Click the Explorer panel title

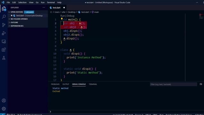click(15, 8)
